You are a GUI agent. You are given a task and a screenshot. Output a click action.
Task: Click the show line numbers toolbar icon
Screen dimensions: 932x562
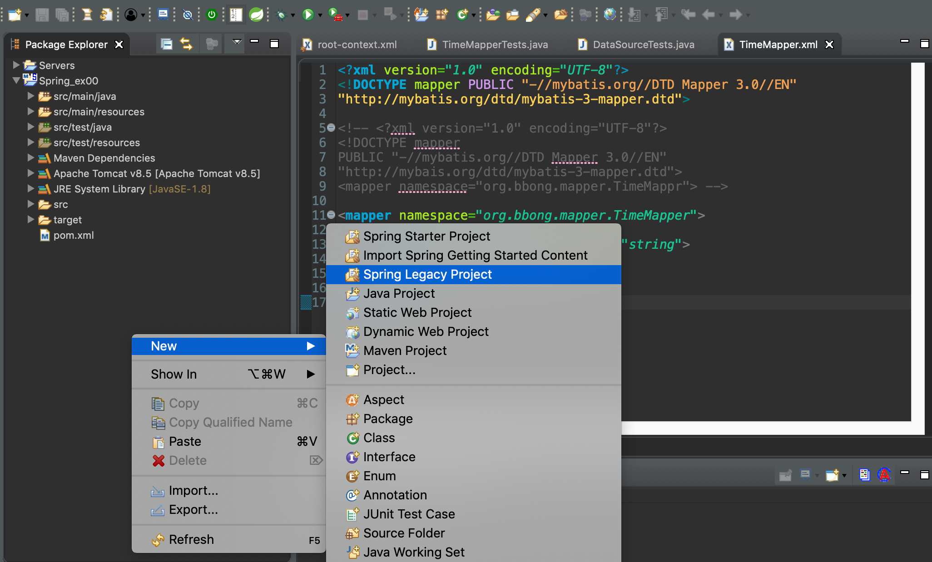(236, 15)
